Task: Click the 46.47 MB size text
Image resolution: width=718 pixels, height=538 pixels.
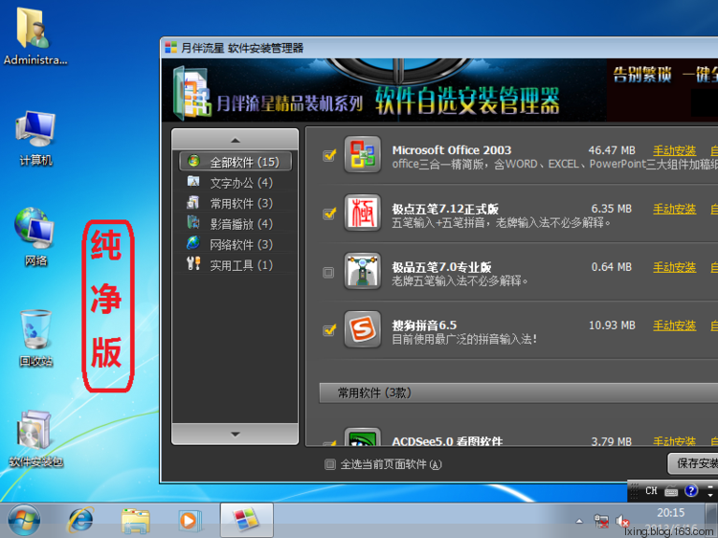Action: tap(612, 150)
